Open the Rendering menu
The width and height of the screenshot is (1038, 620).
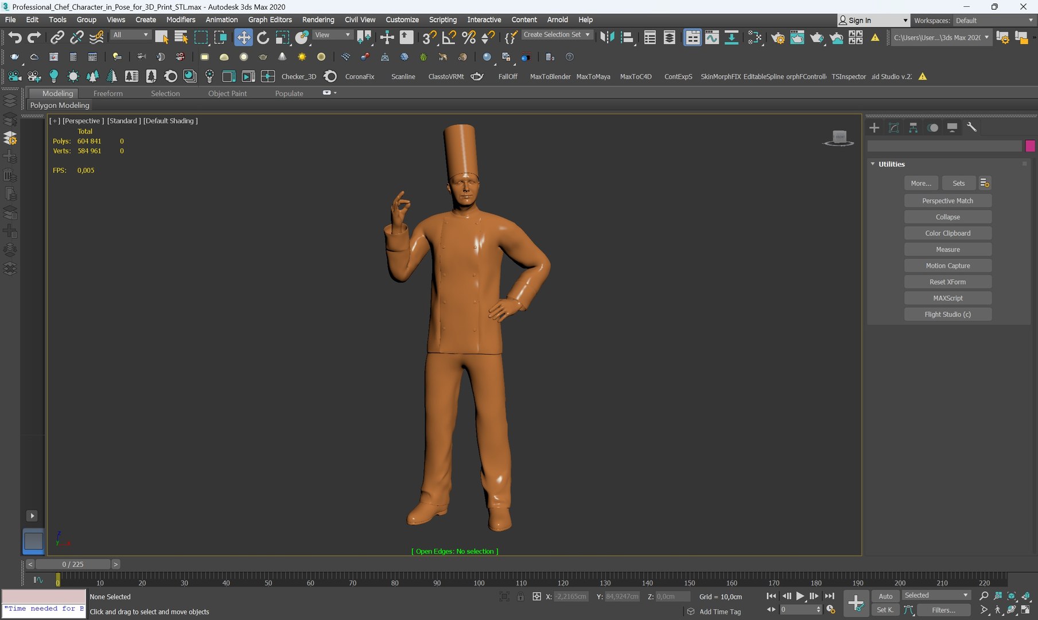click(x=318, y=20)
